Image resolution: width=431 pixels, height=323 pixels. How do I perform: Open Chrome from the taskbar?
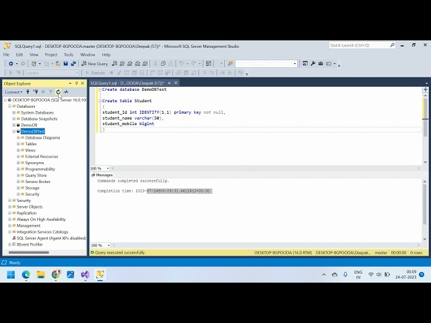point(56,275)
